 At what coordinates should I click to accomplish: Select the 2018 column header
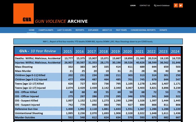pos(103,52)
